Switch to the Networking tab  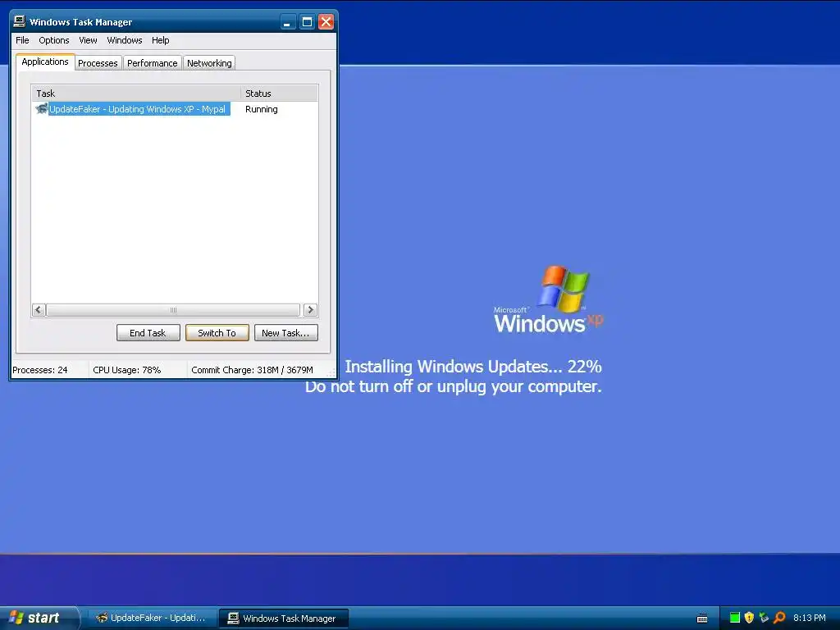(x=209, y=62)
